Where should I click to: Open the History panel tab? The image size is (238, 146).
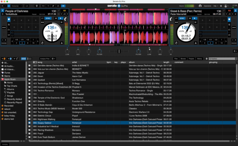coord(199,59)
